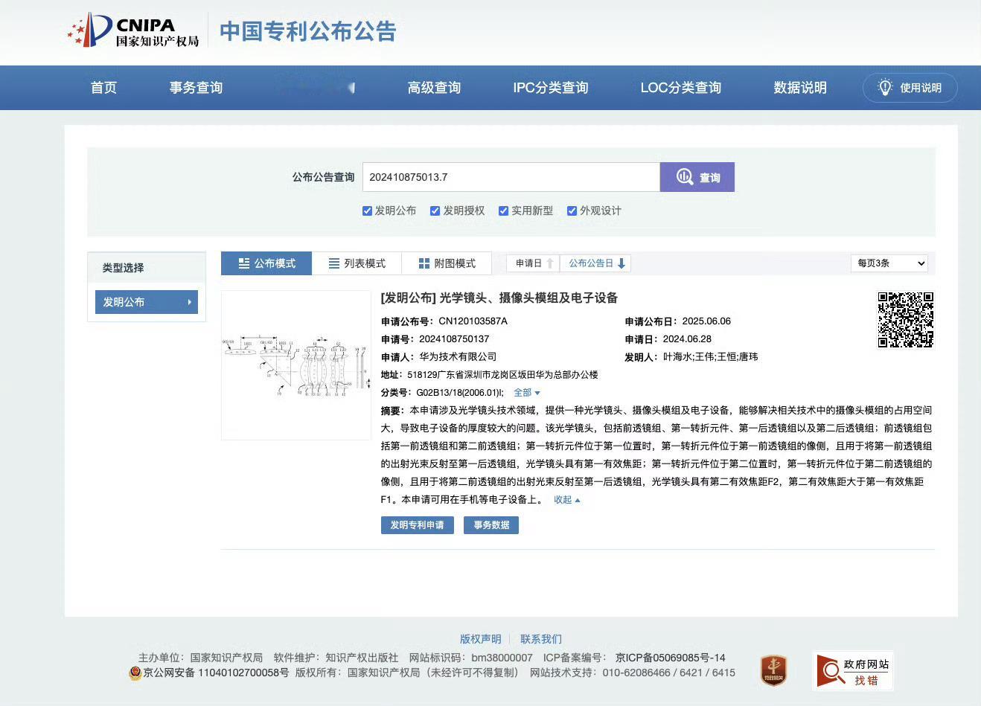Click 类型选择 sidebar heading
981x706 pixels.
click(x=124, y=268)
